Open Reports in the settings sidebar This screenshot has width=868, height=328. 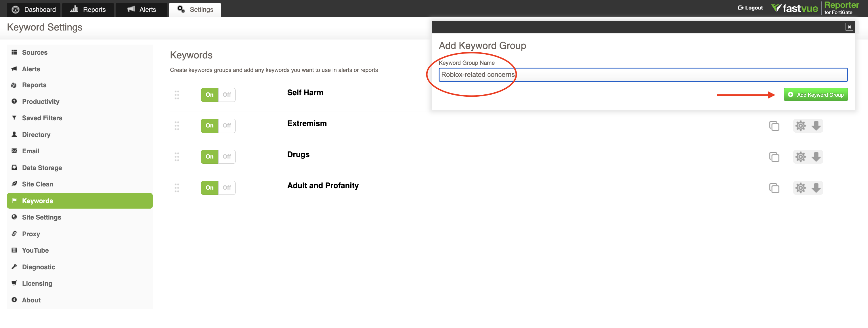[x=79, y=85]
